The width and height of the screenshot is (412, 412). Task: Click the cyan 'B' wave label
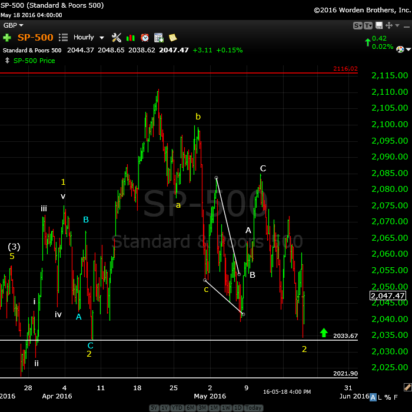pyautogui.click(x=86, y=220)
